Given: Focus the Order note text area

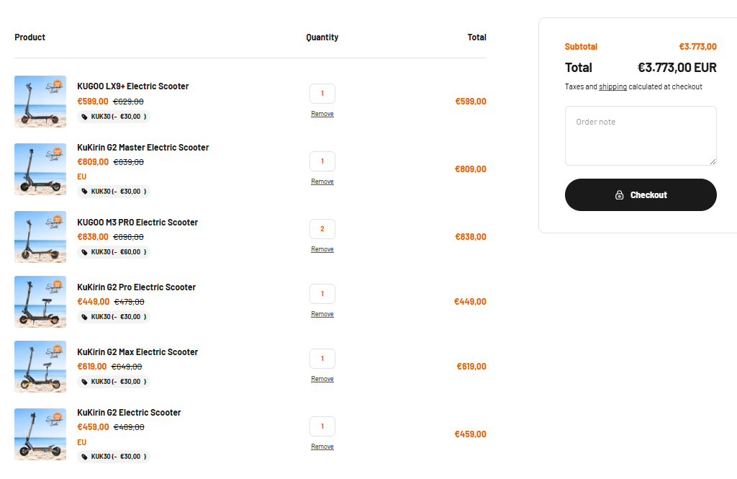Looking at the screenshot, I should (641, 136).
